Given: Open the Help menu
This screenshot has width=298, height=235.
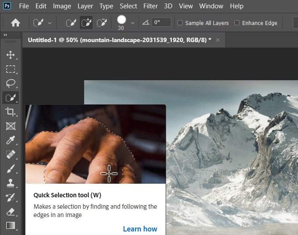Looking at the screenshot, I should tap(237, 6).
